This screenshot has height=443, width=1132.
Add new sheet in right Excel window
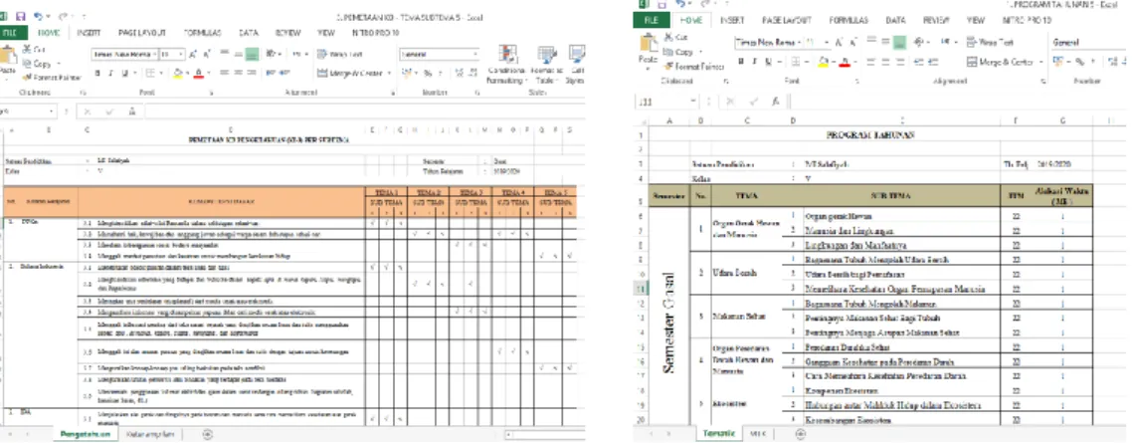coord(800,434)
